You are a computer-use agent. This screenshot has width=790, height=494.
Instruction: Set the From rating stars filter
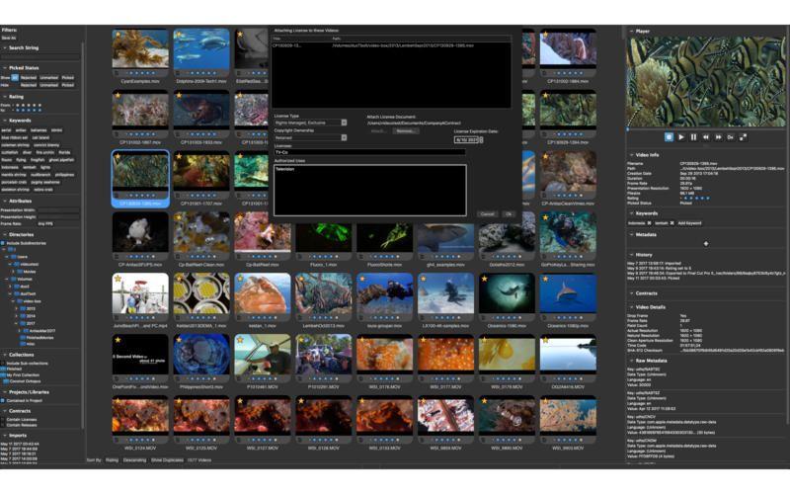click(x=29, y=105)
